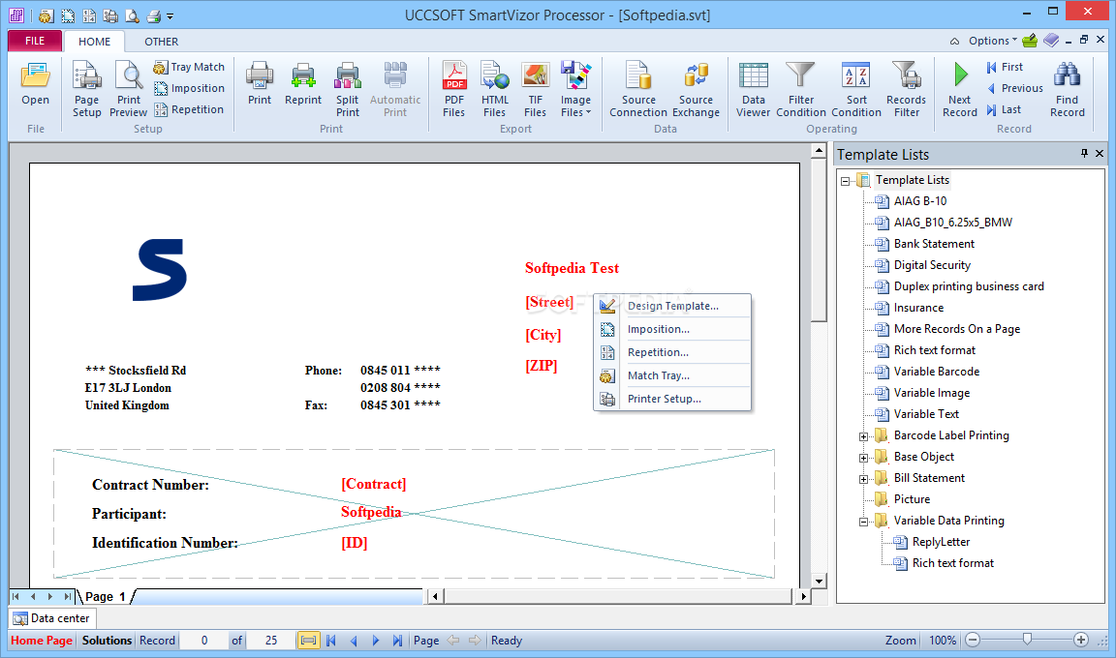Collapse the Variable Data Printing folder
Screen dimensions: 1116x658
863,522
